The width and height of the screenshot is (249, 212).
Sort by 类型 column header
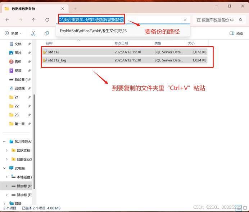pos(158,43)
